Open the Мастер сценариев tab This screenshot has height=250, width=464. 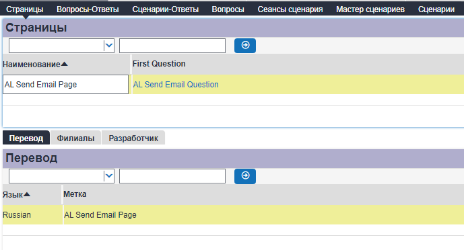tap(370, 9)
